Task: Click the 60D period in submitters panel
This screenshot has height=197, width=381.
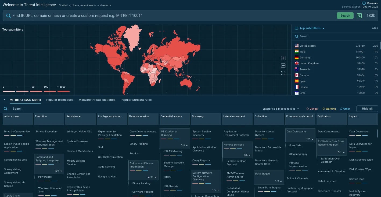Action: [375, 28]
